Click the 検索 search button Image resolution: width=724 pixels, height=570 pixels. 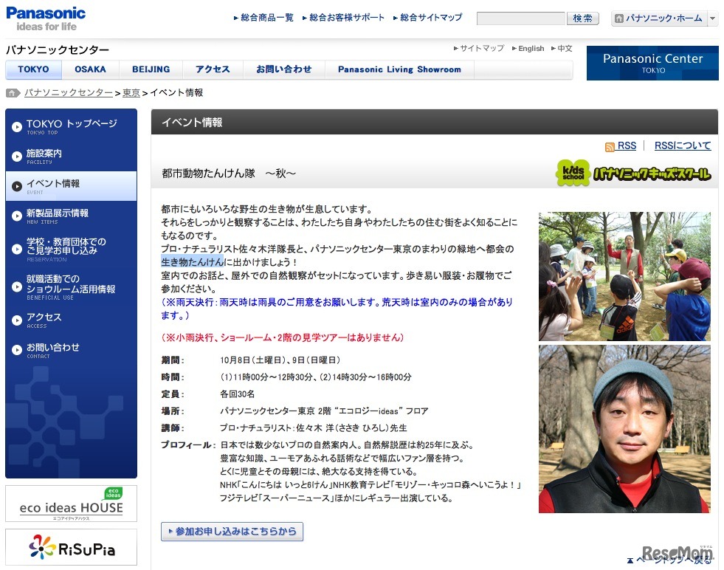coord(582,18)
